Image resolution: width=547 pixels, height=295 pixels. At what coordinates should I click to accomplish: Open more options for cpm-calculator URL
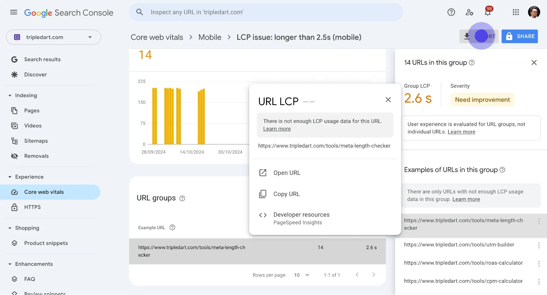(x=539, y=282)
